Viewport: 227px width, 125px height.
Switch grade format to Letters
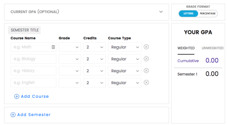(188, 14)
